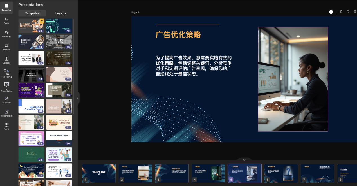This screenshot has height=186, width=357.
Task: Open the AI Writer tool
Action: coord(6,100)
